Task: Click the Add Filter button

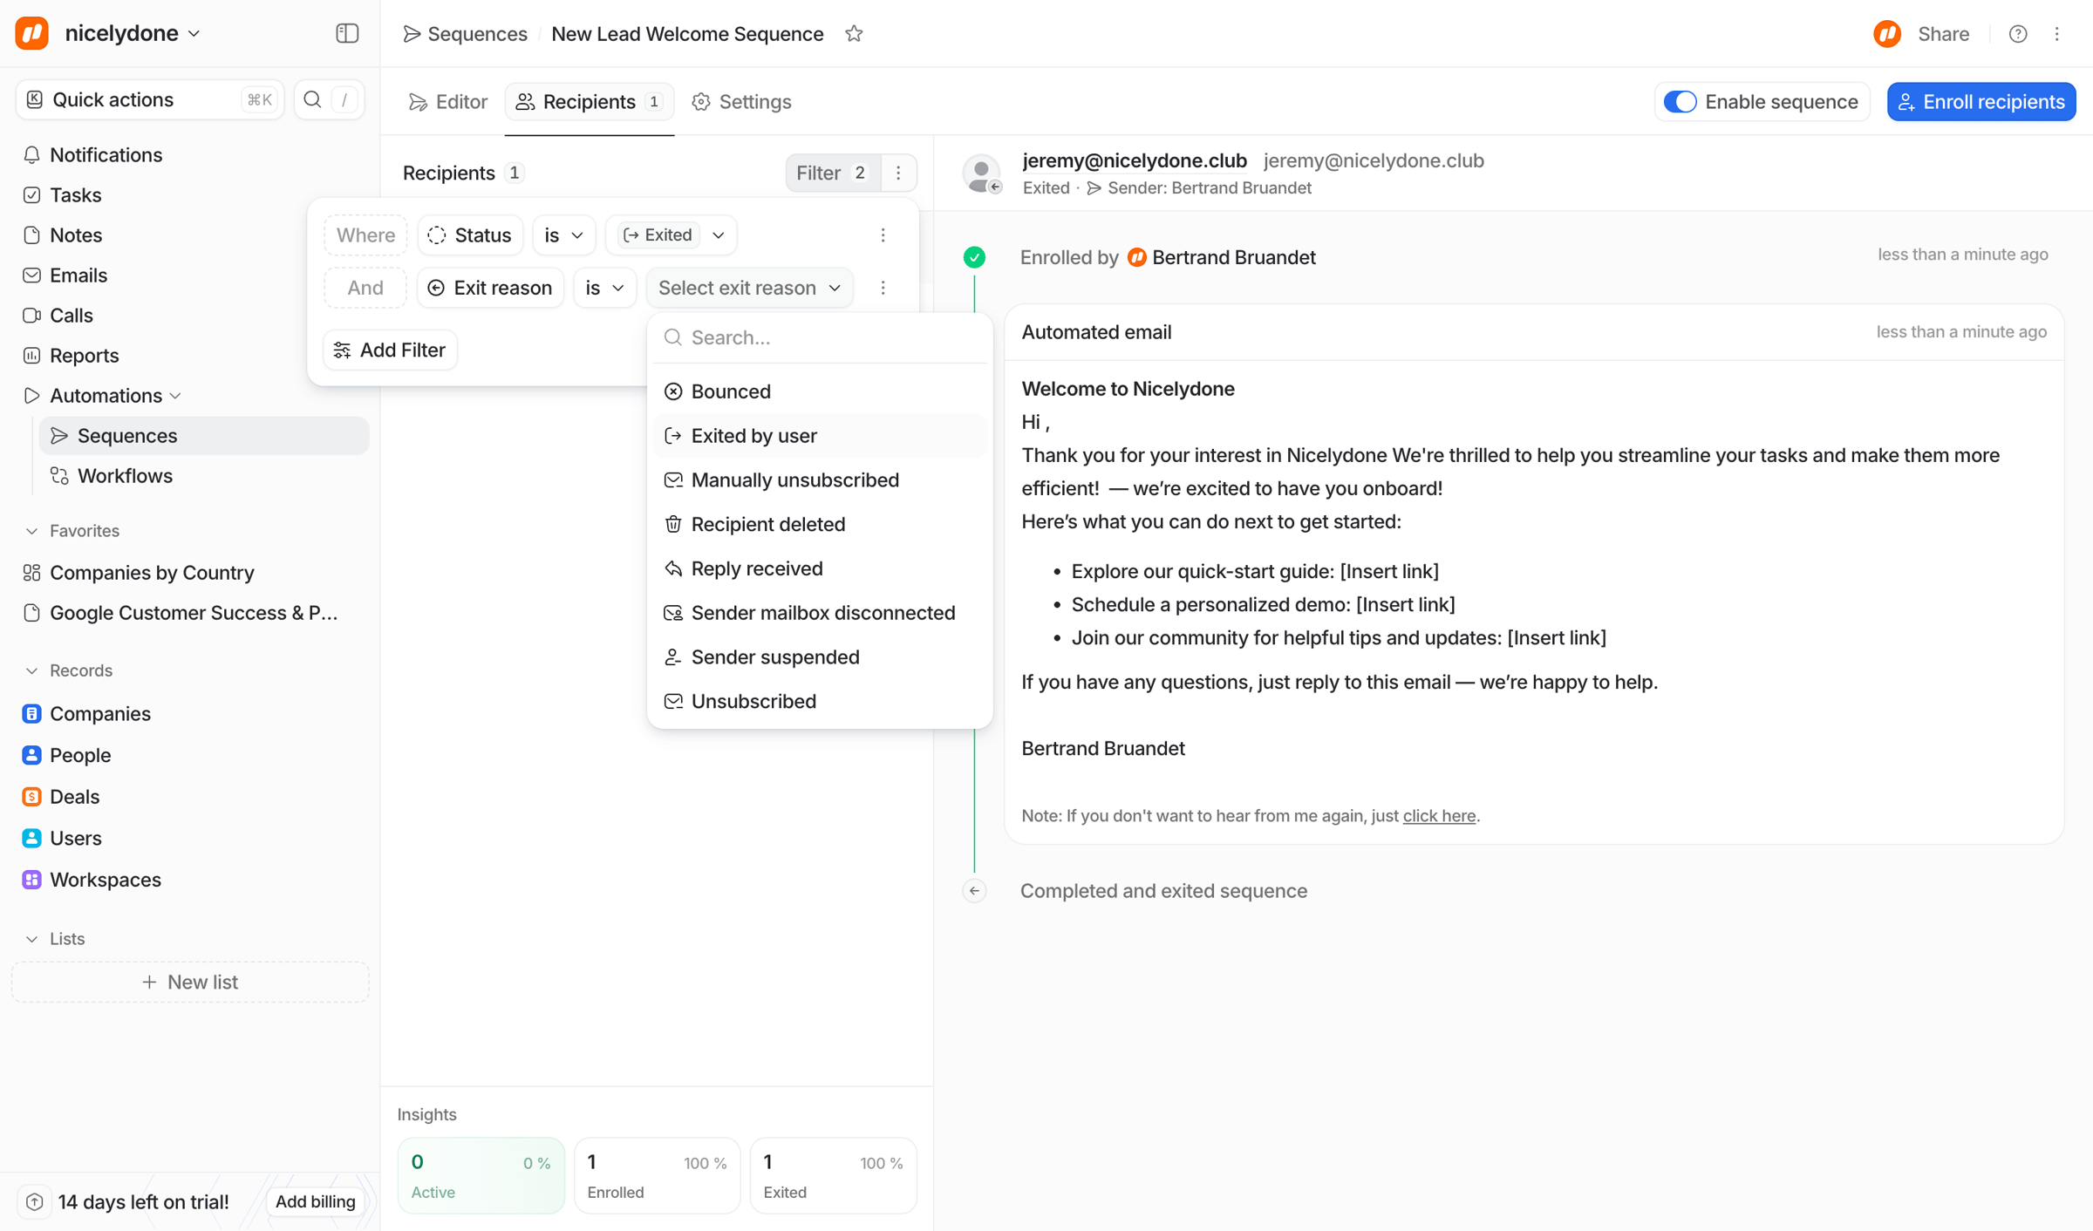Action: [x=390, y=350]
